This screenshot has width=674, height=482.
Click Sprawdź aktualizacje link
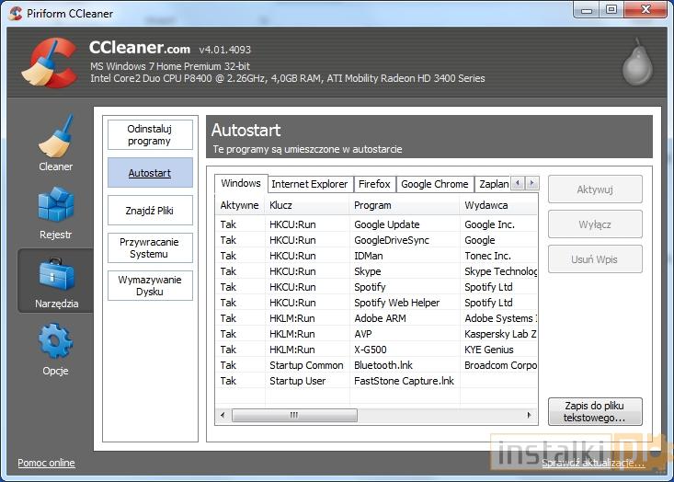point(593,463)
